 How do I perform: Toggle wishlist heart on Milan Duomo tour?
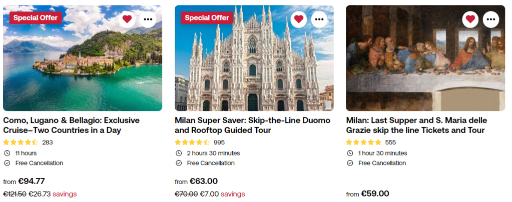pos(299,19)
